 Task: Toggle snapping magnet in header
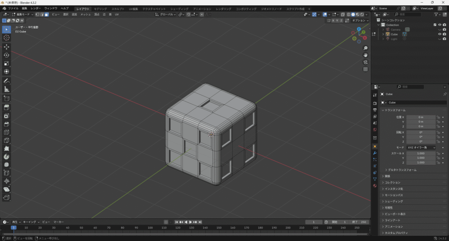(188, 14)
